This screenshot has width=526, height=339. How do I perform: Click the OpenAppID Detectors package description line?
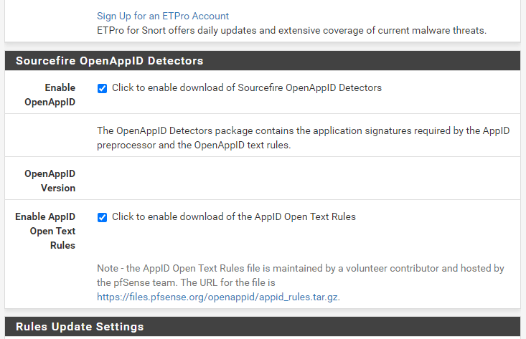(x=304, y=131)
